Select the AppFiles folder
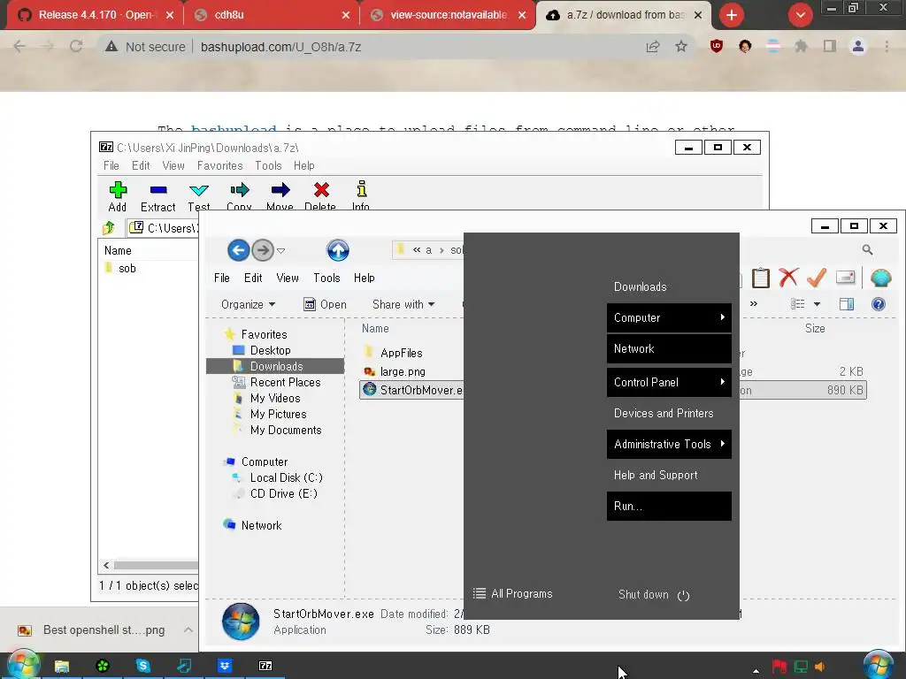 point(394,353)
